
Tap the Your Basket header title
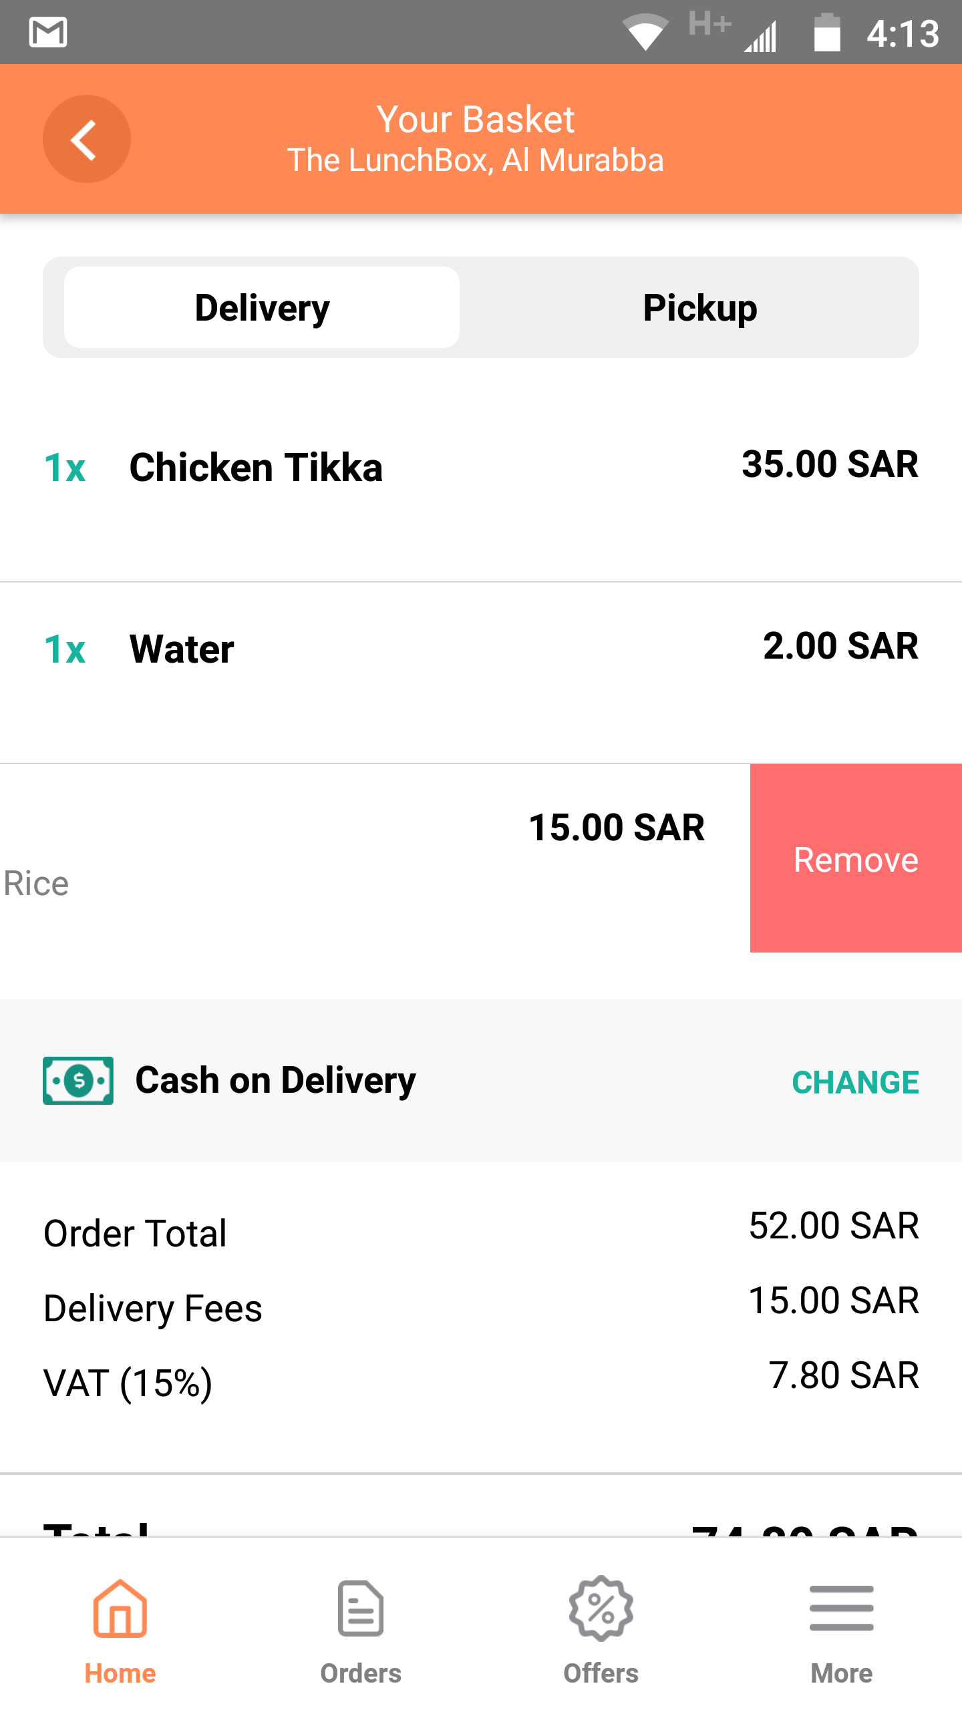[476, 120]
